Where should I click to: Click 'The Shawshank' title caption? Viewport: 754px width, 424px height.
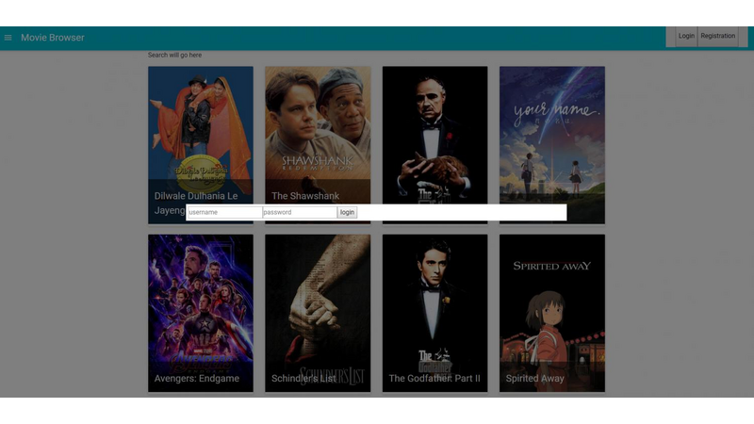(305, 196)
